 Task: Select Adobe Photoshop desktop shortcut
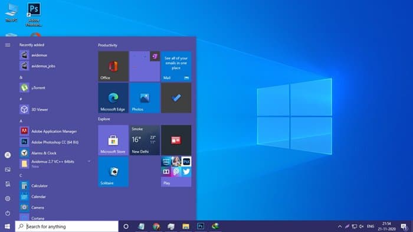click(34, 14)
